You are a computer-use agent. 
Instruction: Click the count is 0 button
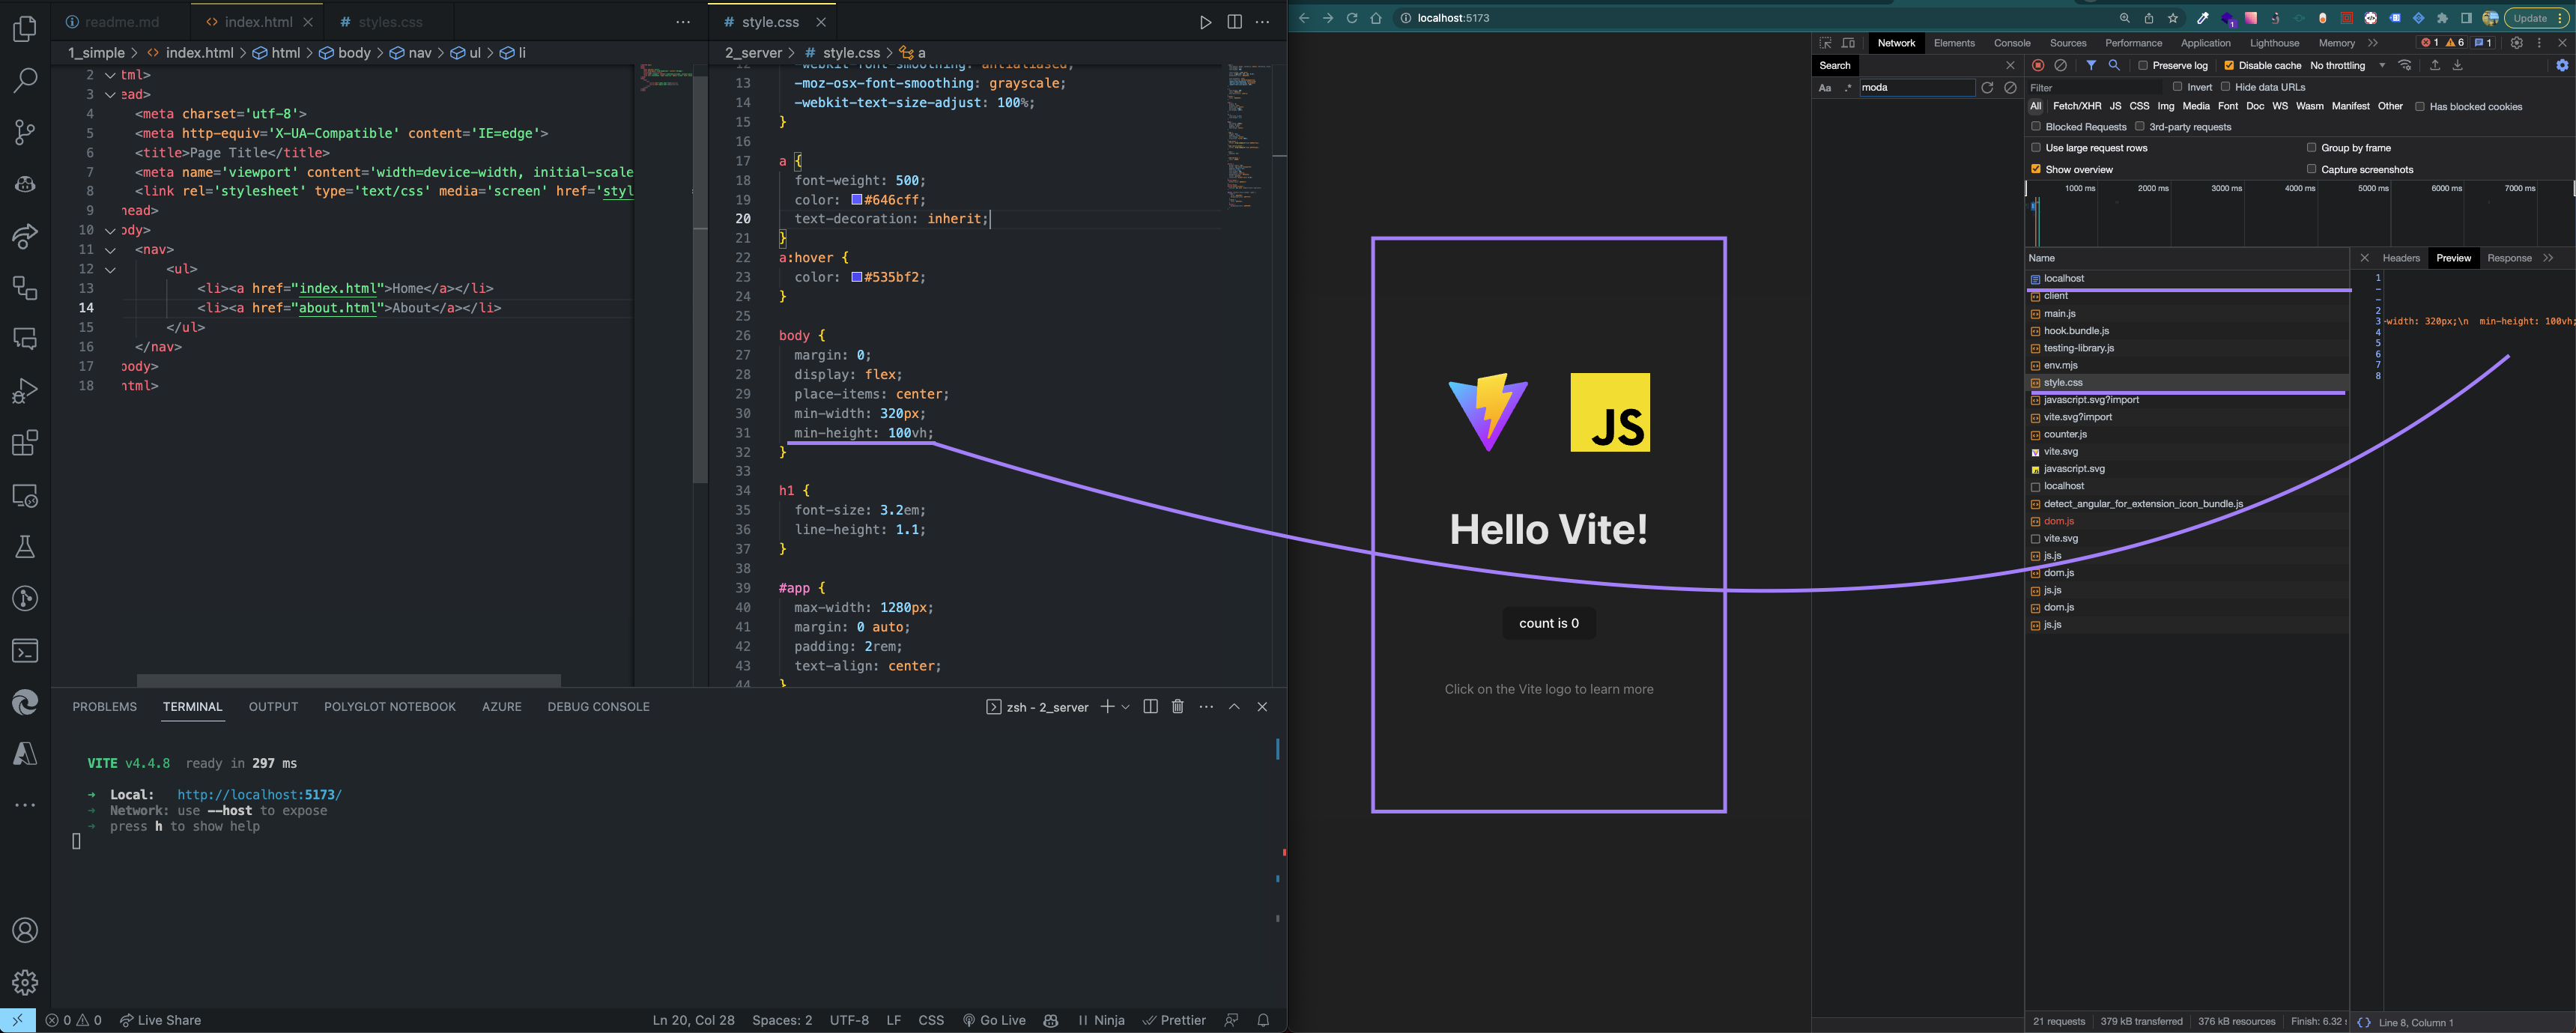[1548, 623]
